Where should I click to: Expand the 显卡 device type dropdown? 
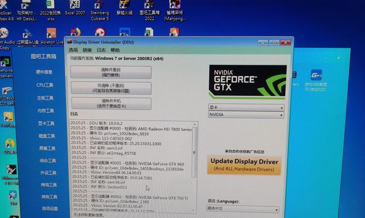246,107
